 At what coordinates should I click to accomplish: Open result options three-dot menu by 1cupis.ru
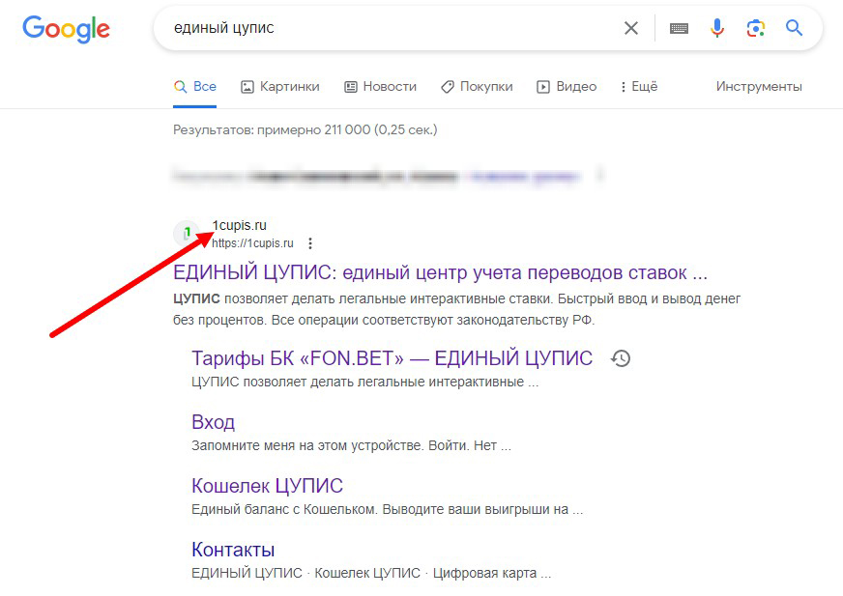coord(310,243)
